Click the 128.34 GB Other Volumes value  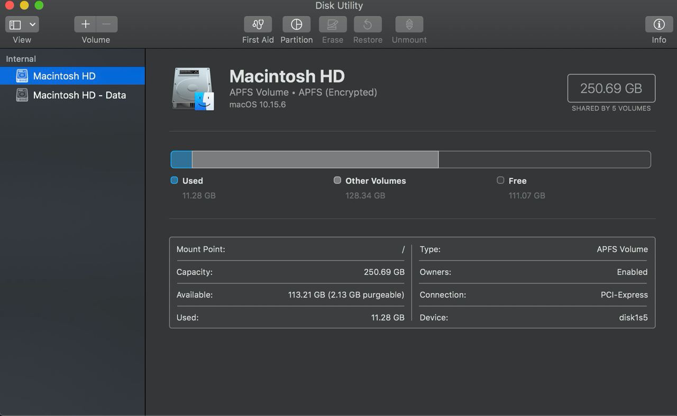[x=365, y=196]
